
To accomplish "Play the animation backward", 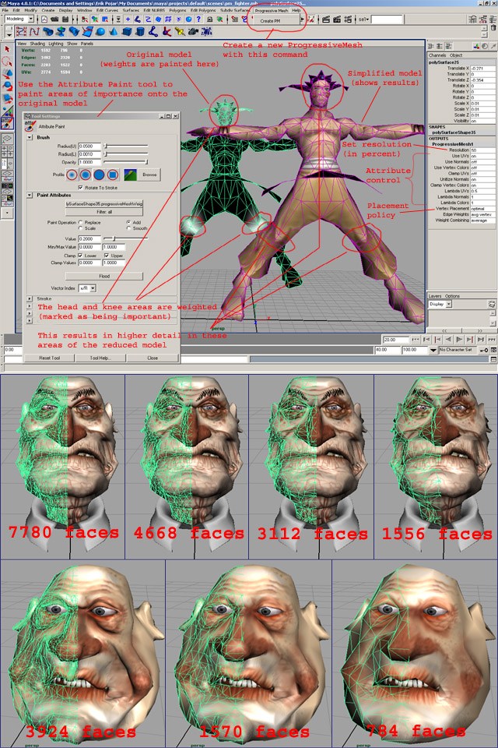I will click(448, 339).
